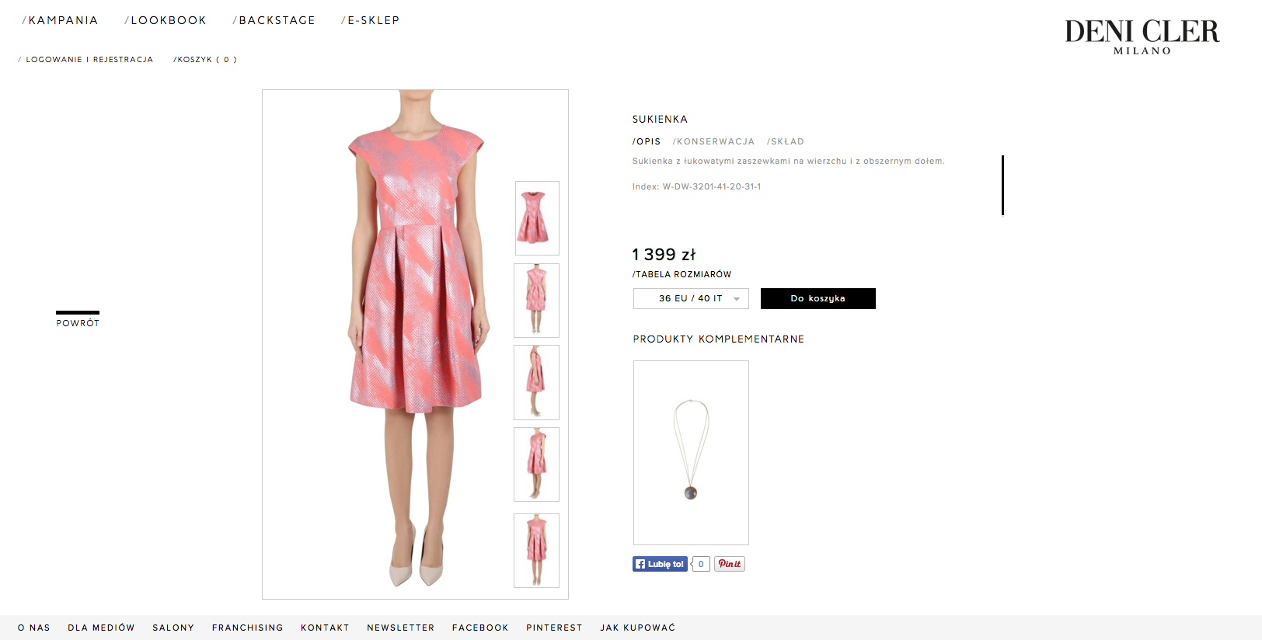1262x640 pixels.
Task: Open the Lookbook menu item
Action: coord(166,20)
